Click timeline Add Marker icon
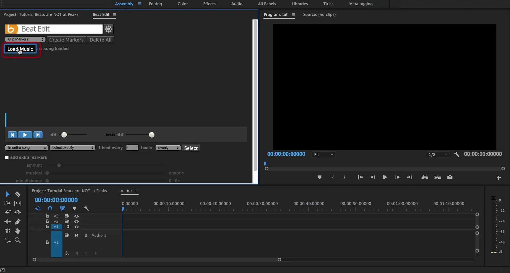Image resolution: width=510 pixels, height=273 pixels. click(74, 208)
